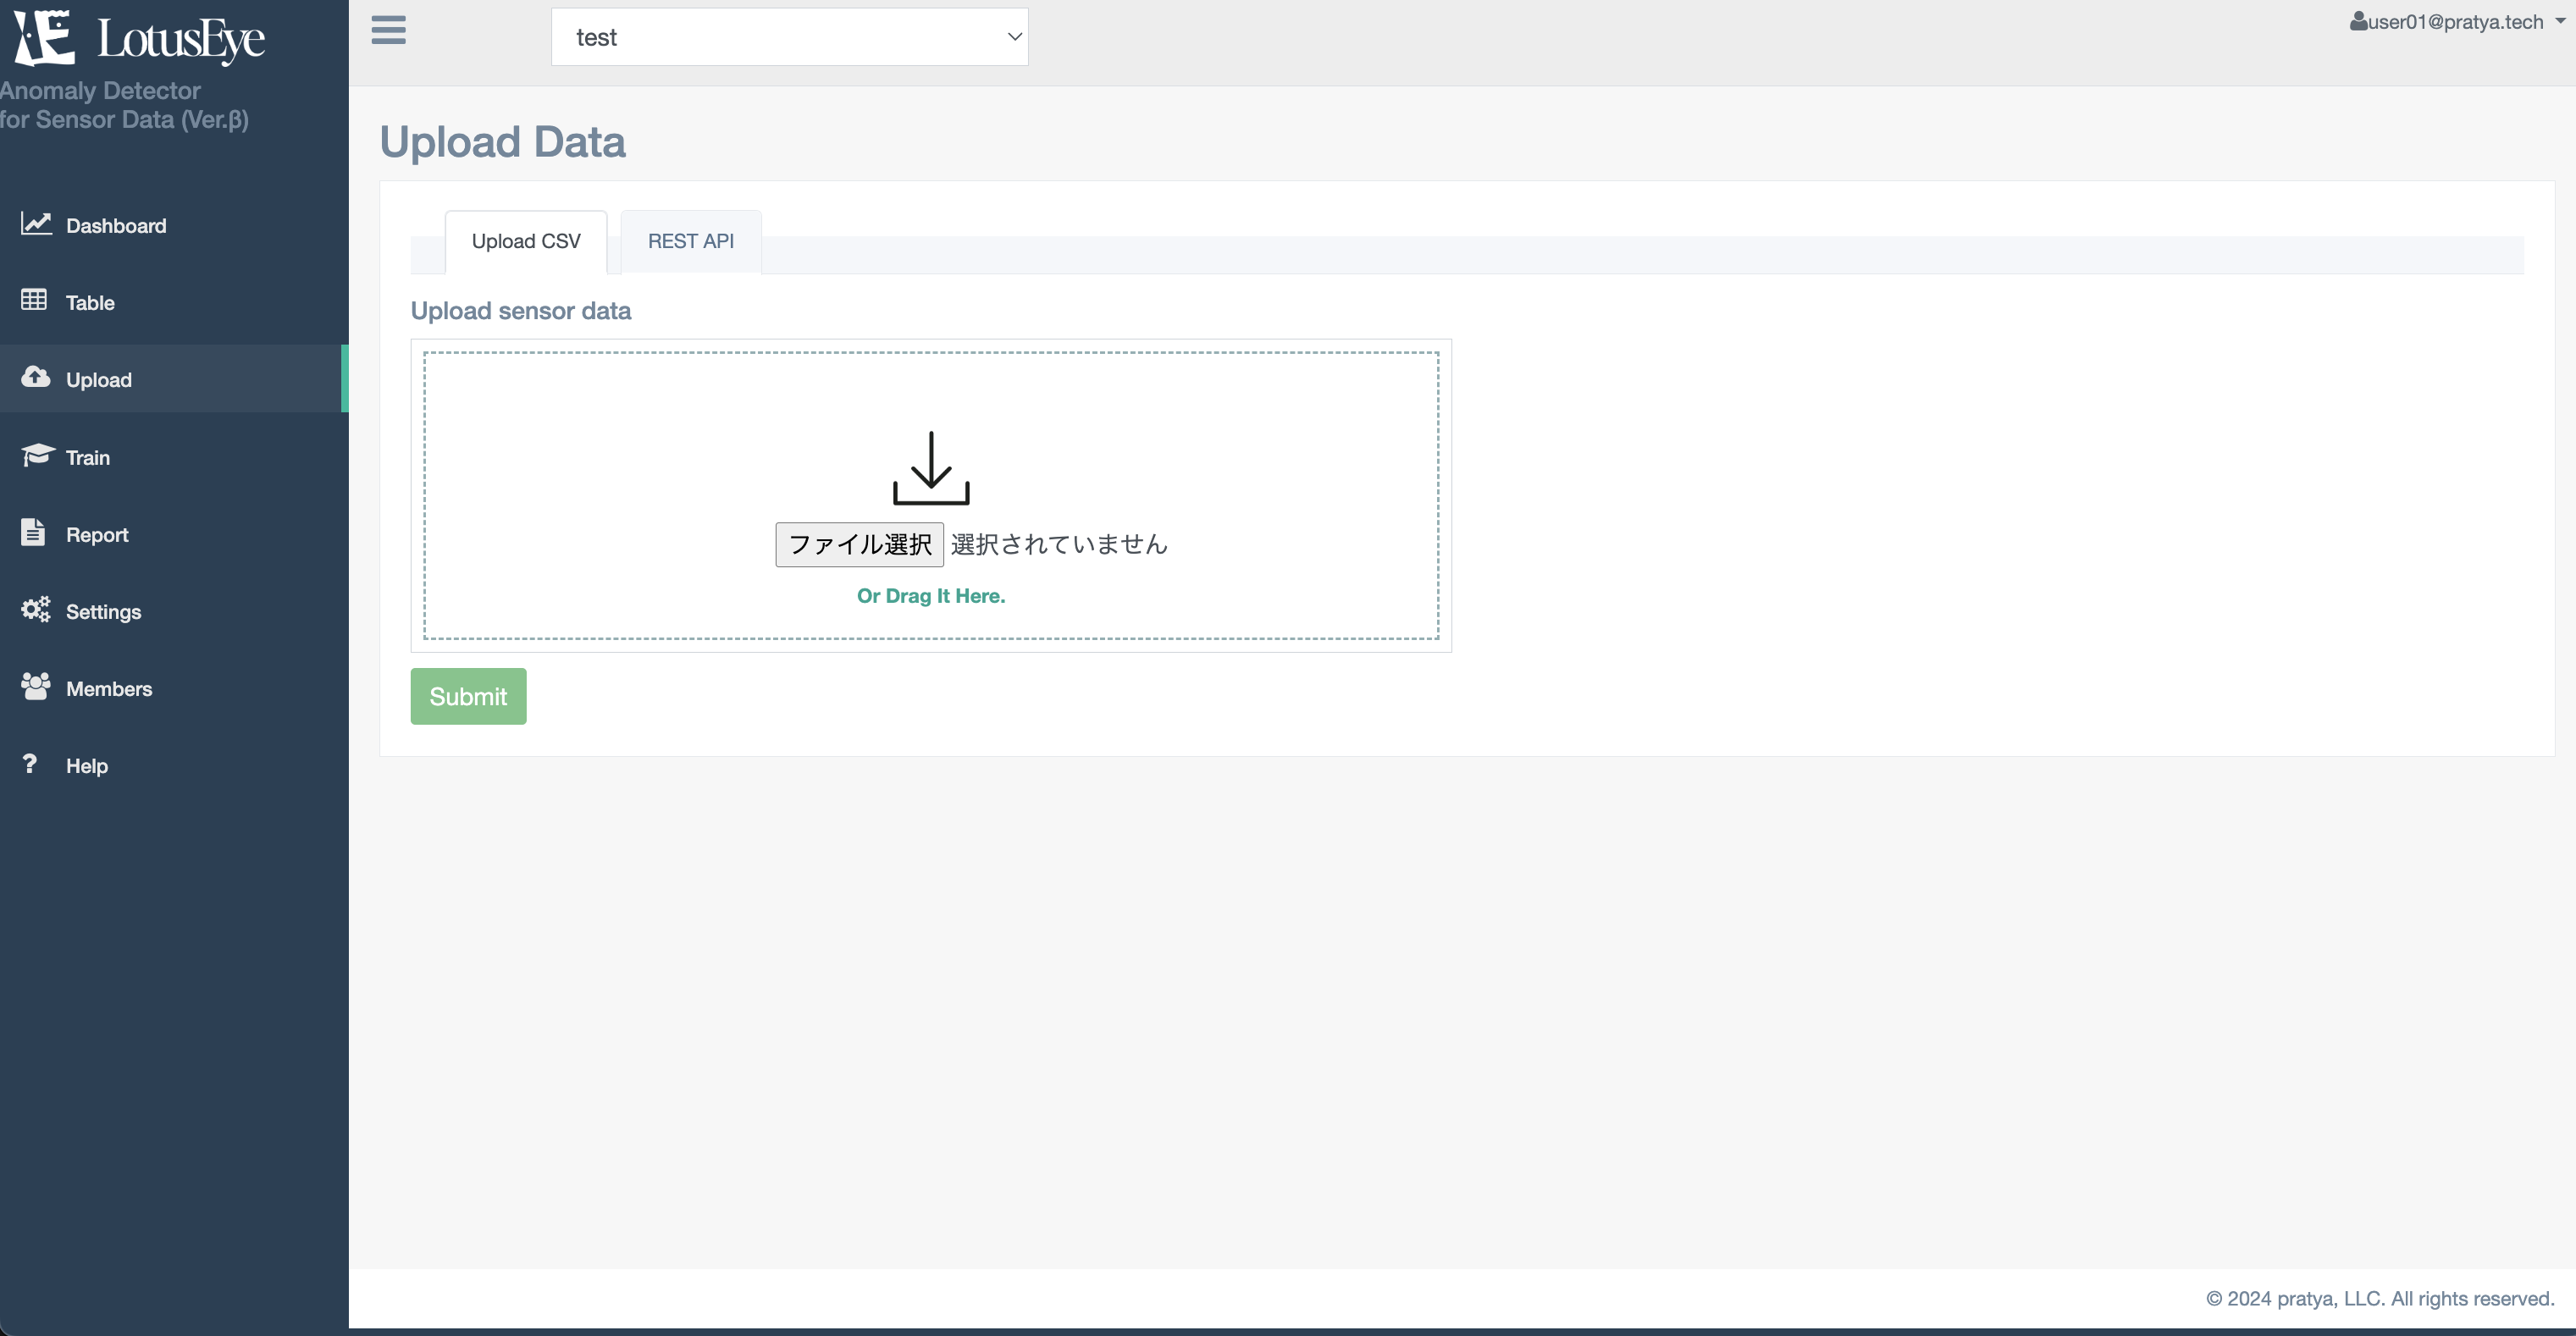Switch to the REST API tab
Viewport: 2576px width, 1336px height.
[x=690, y=241]
